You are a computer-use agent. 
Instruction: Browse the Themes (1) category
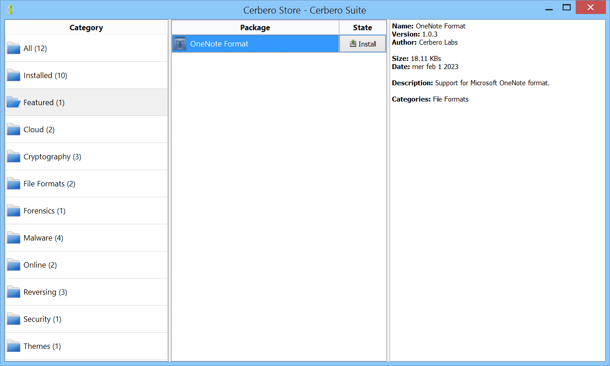pyautogui.click(x=86, y=346)
